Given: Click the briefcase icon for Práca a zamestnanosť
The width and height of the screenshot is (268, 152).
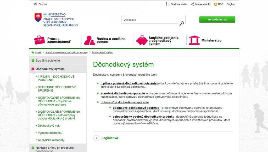Looking at the screenshot, I should 40,40.
